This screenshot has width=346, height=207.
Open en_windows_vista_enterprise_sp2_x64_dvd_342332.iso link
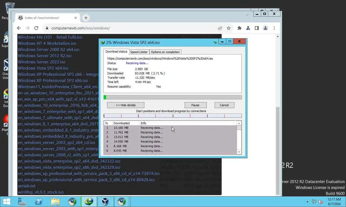69,161
